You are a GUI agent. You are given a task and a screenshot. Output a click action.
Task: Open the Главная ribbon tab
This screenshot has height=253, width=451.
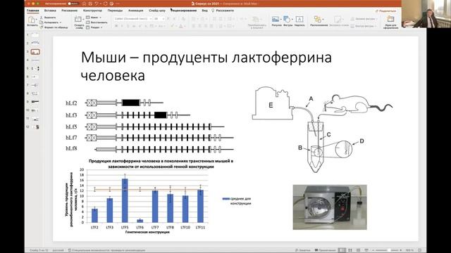(33, 11)
